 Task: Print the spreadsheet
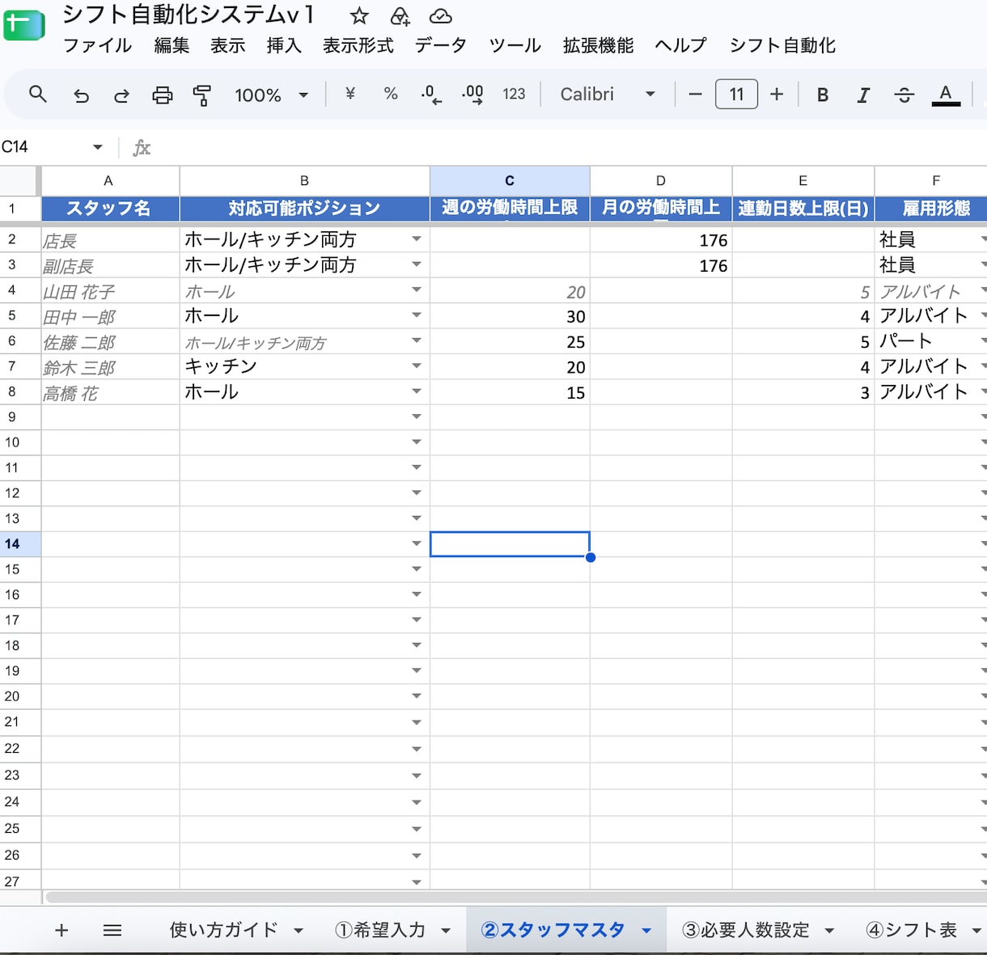coord(162,95)
